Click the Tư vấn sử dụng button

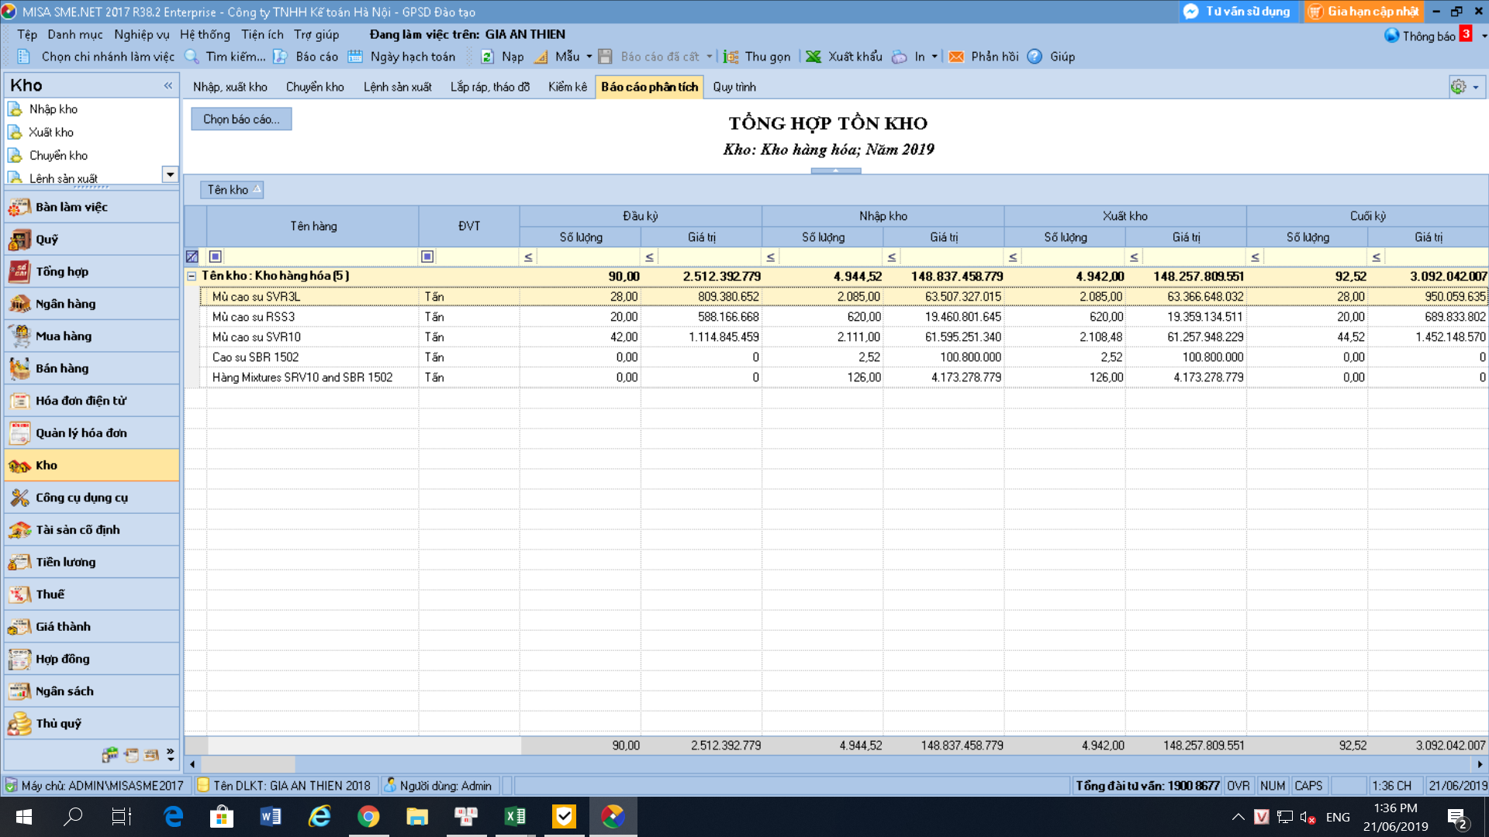[x=1238, y=12]
